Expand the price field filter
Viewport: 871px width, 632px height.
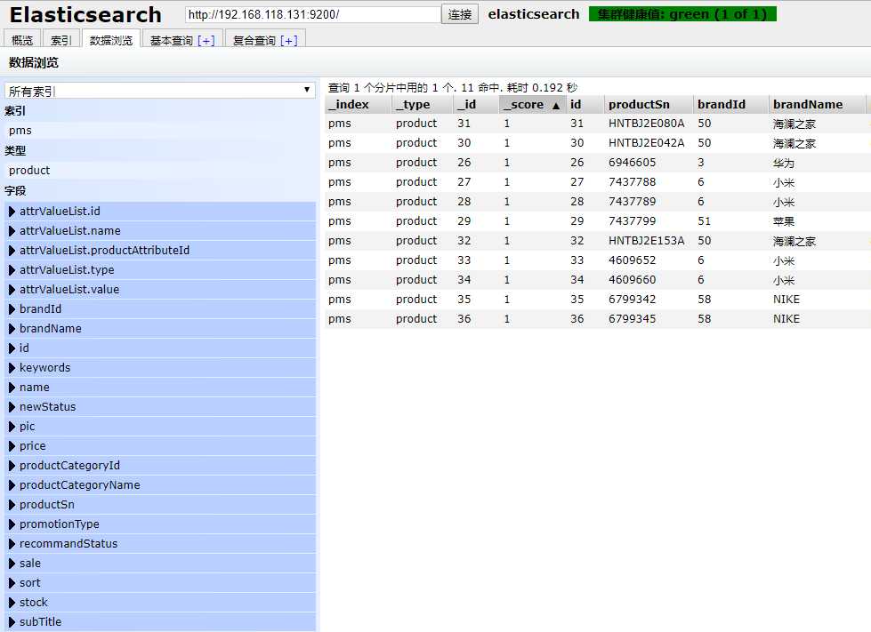coord(160,445)
